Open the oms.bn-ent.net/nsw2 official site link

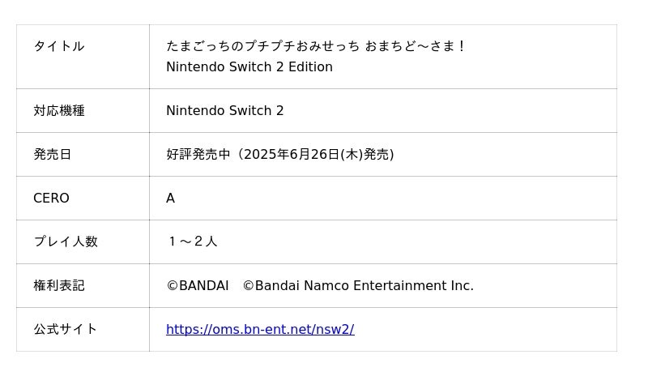coord(260,329)
